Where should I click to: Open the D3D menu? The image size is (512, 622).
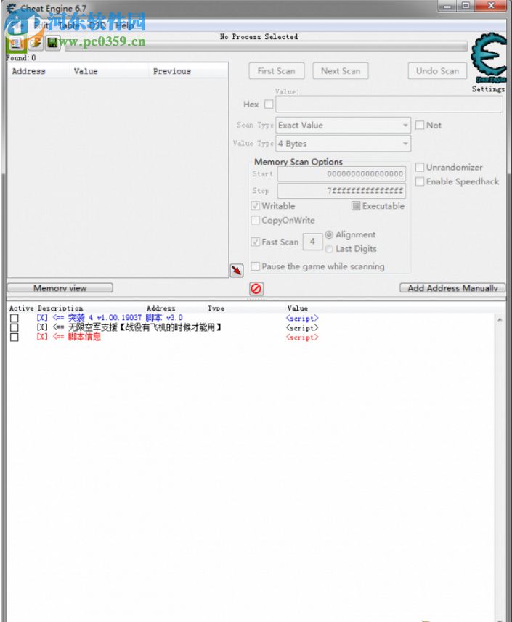coord(97,25)
